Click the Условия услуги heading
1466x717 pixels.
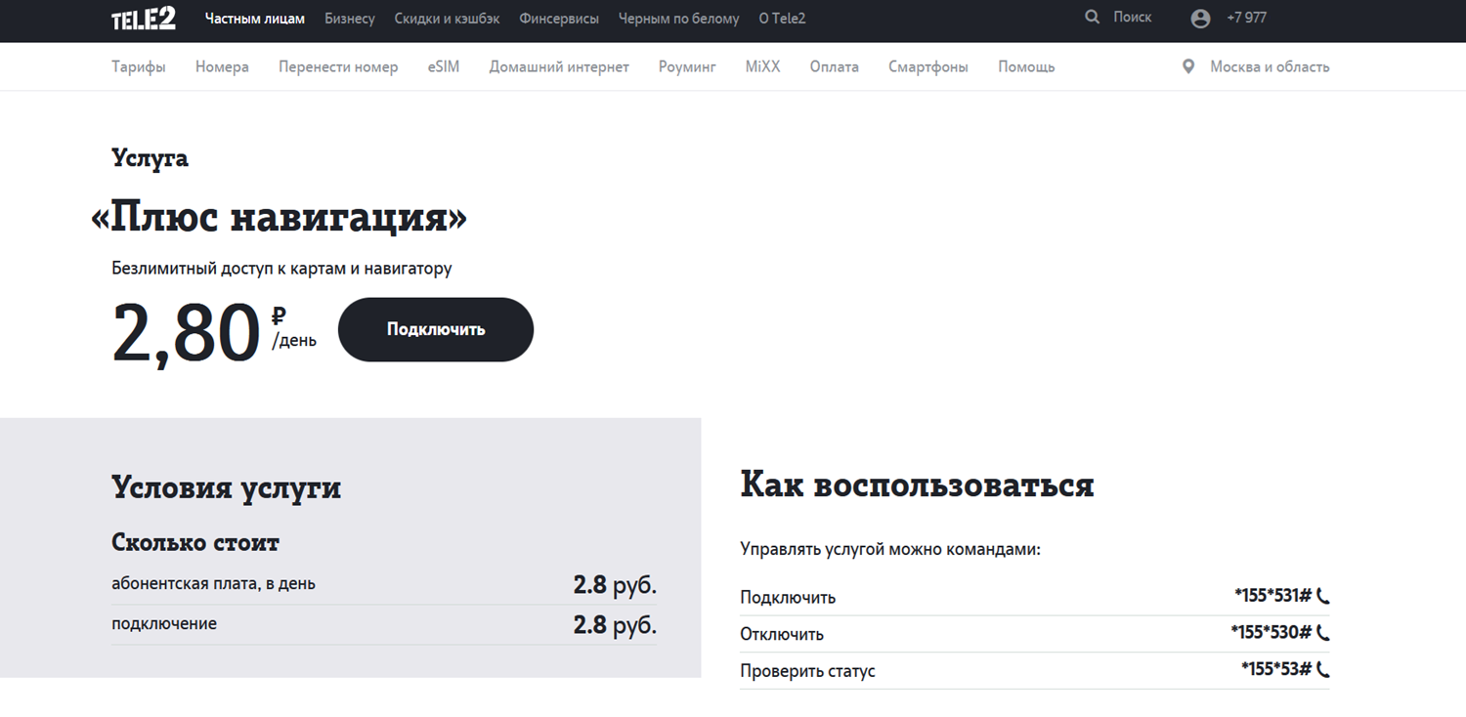(x=226, y=486)
